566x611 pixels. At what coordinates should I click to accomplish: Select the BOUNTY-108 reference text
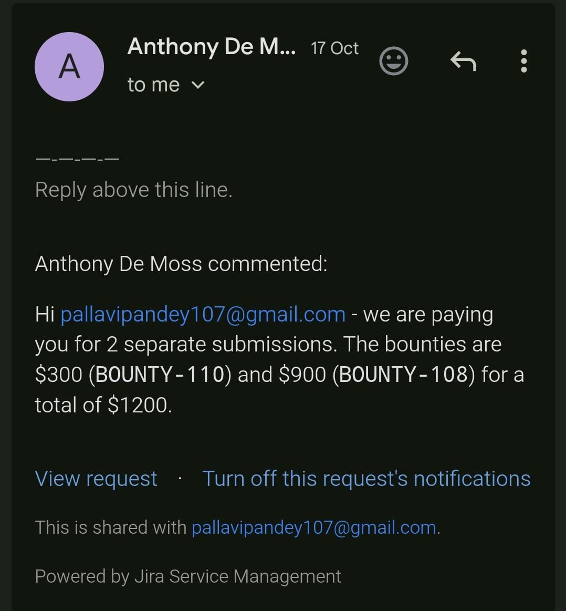pos(403,375)
